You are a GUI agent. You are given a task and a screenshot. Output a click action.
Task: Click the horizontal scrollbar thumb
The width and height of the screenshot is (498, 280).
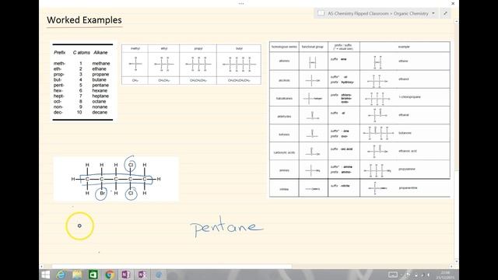click(x=171, y=266)
